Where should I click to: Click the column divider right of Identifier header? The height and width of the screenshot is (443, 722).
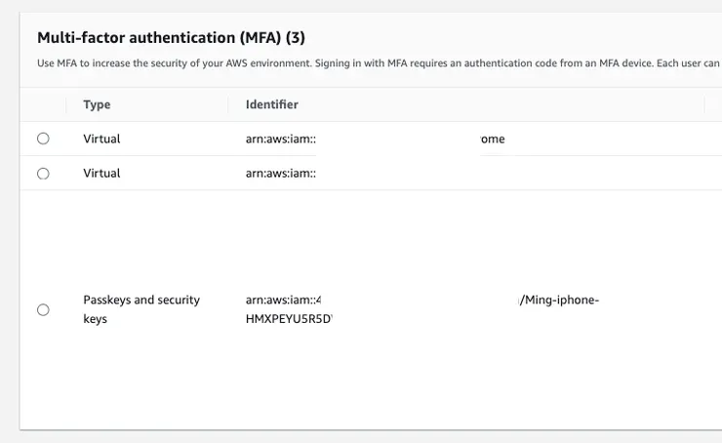click(x=704, y=104)
